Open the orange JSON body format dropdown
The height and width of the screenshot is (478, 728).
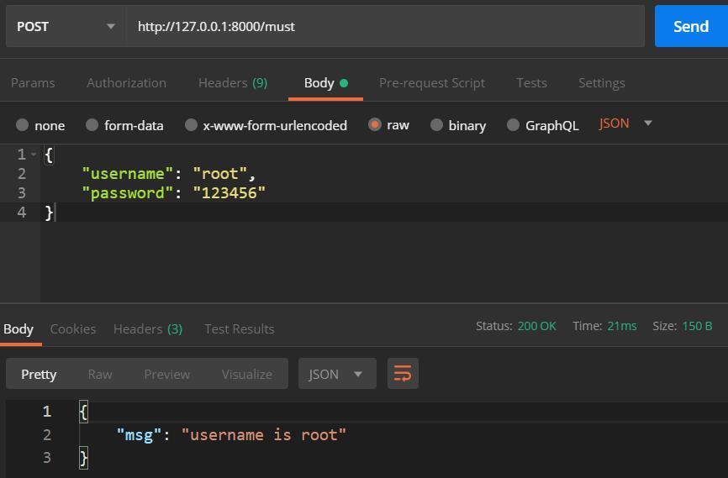(625, 123)
